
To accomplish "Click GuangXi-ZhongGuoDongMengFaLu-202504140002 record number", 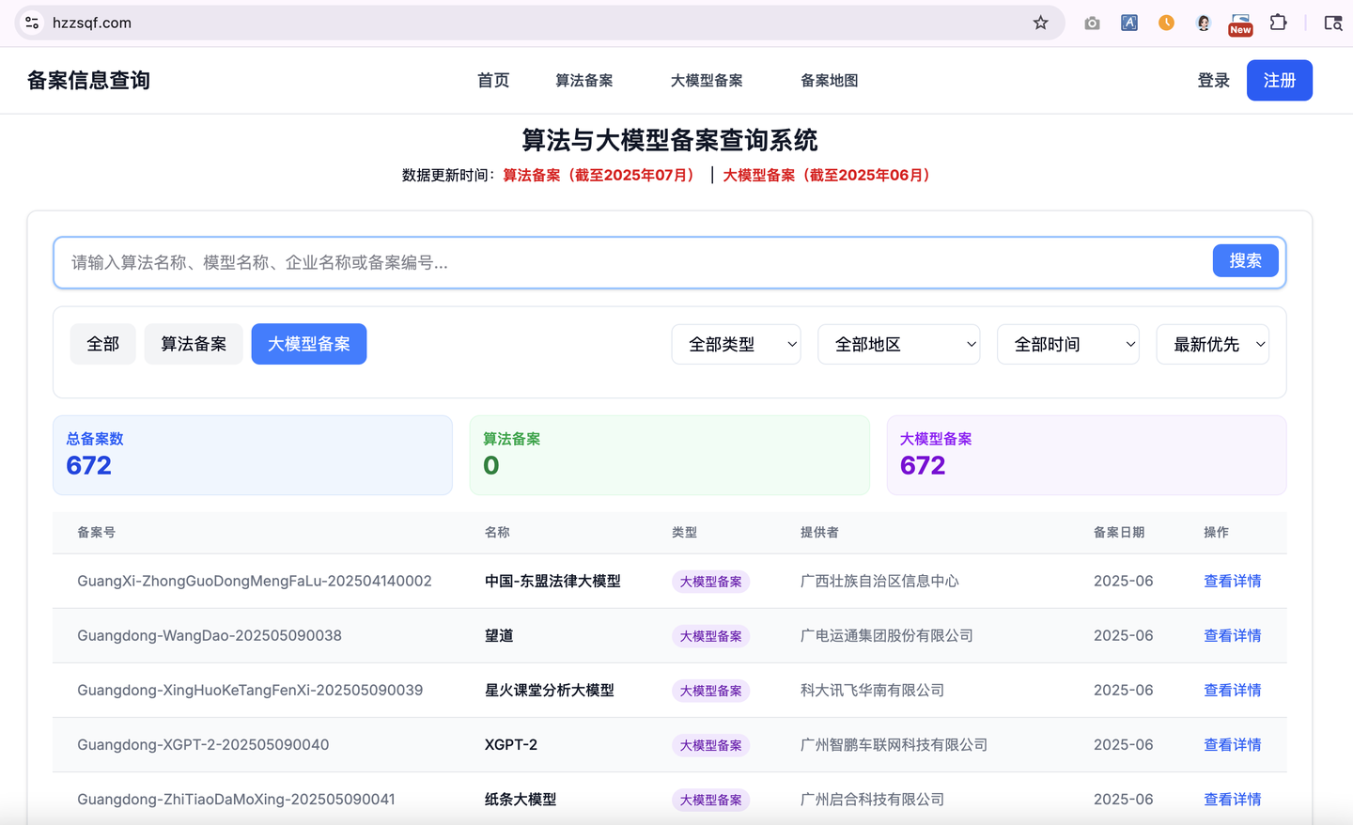I will 255,581.
